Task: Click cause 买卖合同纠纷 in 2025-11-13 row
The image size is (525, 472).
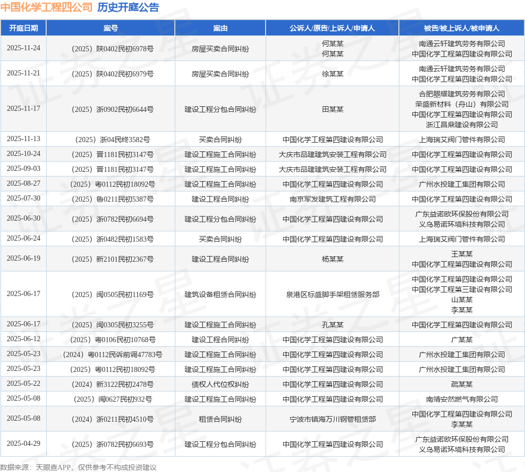Action: coord(220,140)
